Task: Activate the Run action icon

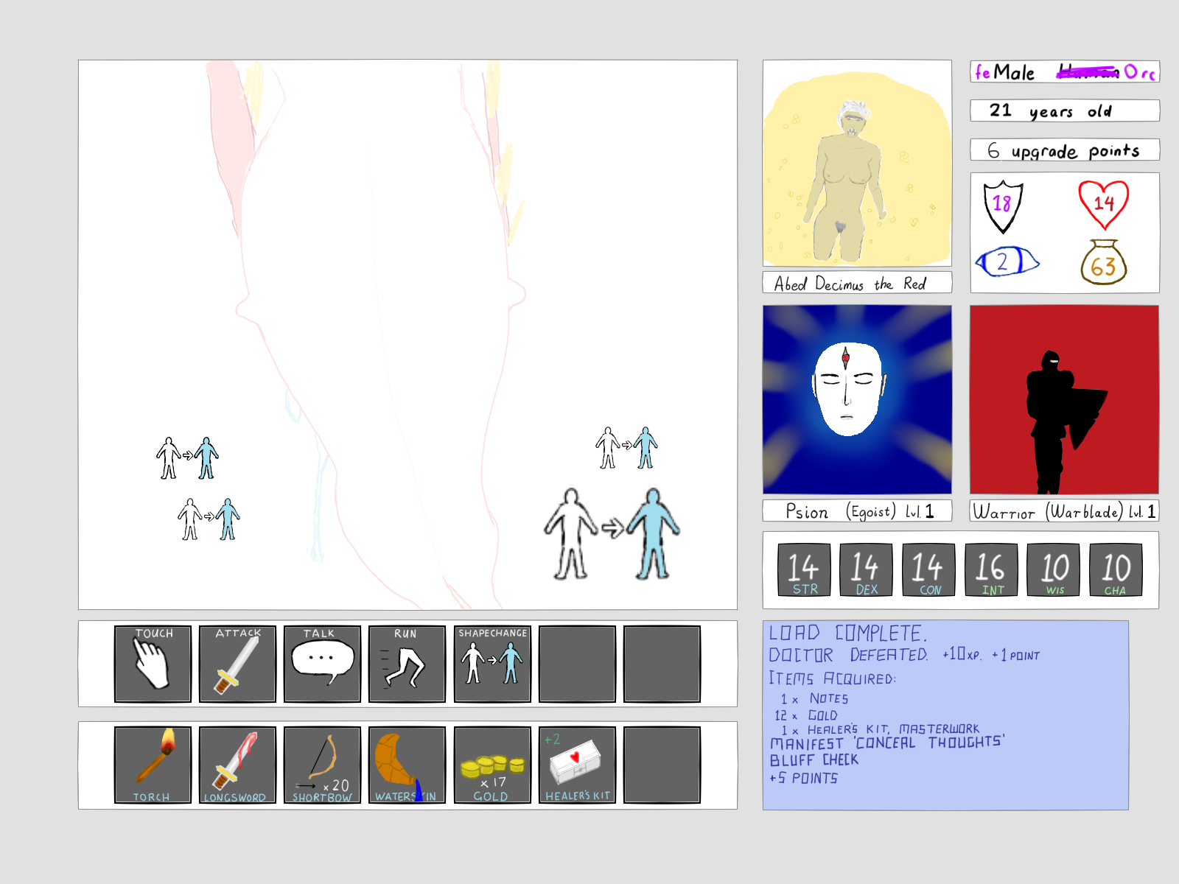Action: click(407, 664)
